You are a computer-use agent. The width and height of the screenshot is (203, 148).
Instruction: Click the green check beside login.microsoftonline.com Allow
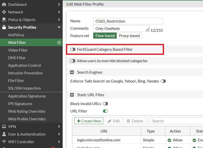tap(169, 140)
